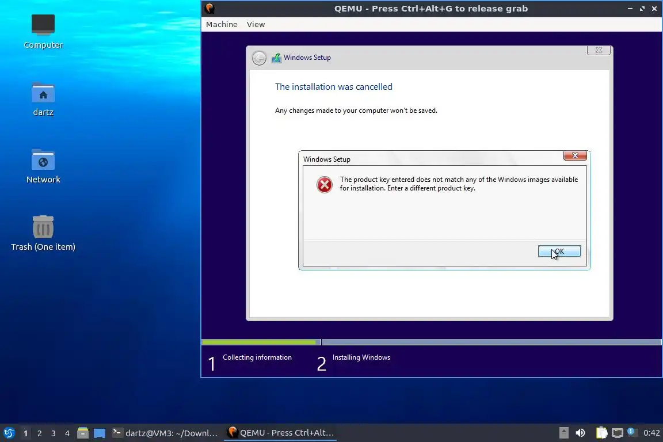
Task: Open the network connection tray icon
Action: (618, 433)
